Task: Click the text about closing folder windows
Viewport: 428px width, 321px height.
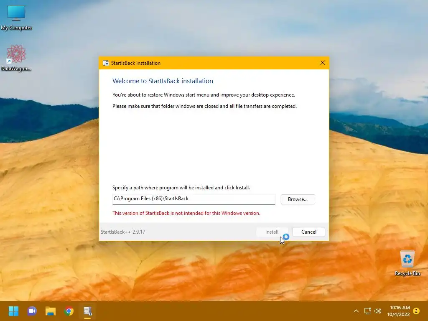Action: (x=204, y=106)
